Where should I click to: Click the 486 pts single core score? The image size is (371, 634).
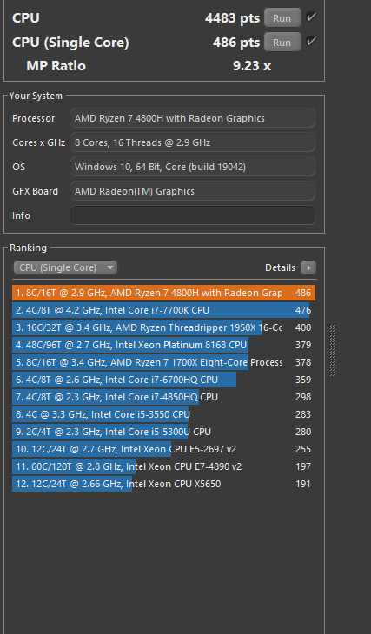point(236,43)
